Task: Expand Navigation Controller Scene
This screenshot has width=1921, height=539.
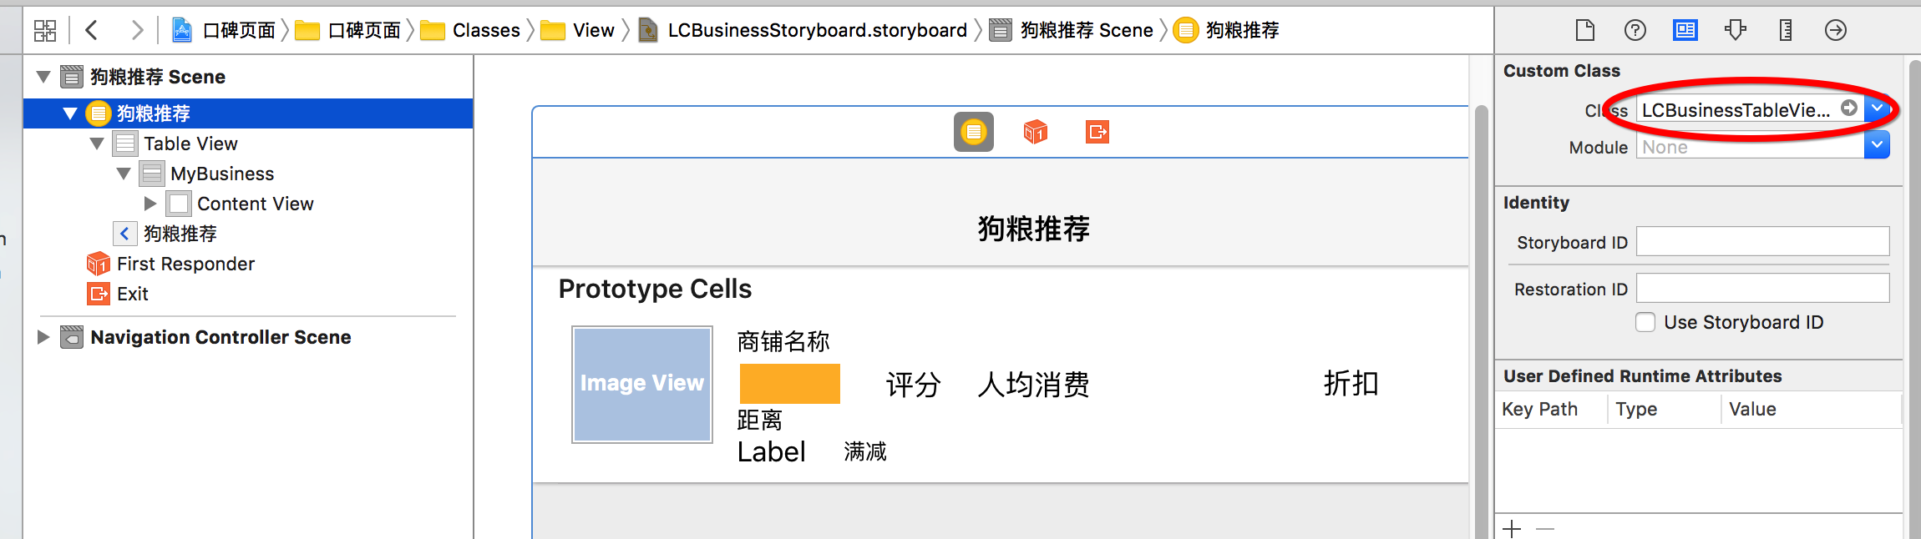Action: click(x=43, y=337)
